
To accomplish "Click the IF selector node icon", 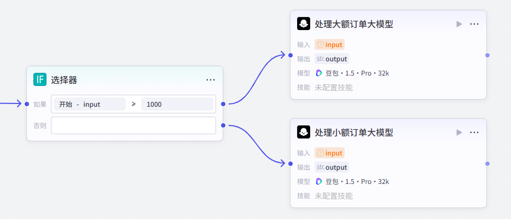I will (39, 80).
